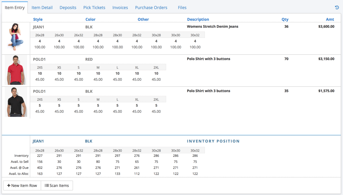The image size is (343, 195).
Task: Click the Qty column header
Action: coord(285,19)
